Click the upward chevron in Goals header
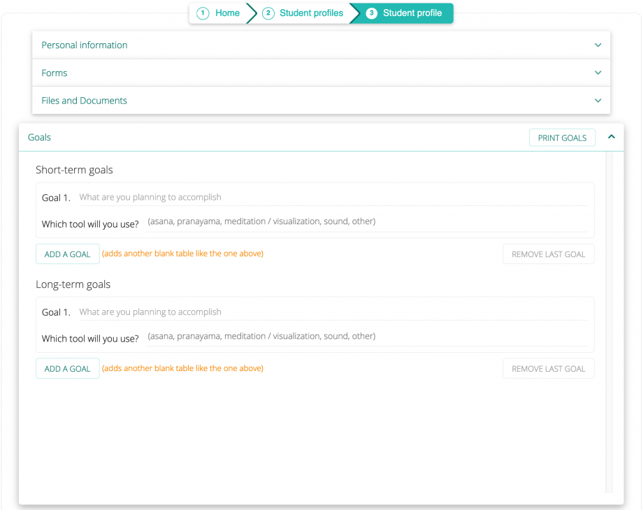643x510 pixels. pos(612,136)
